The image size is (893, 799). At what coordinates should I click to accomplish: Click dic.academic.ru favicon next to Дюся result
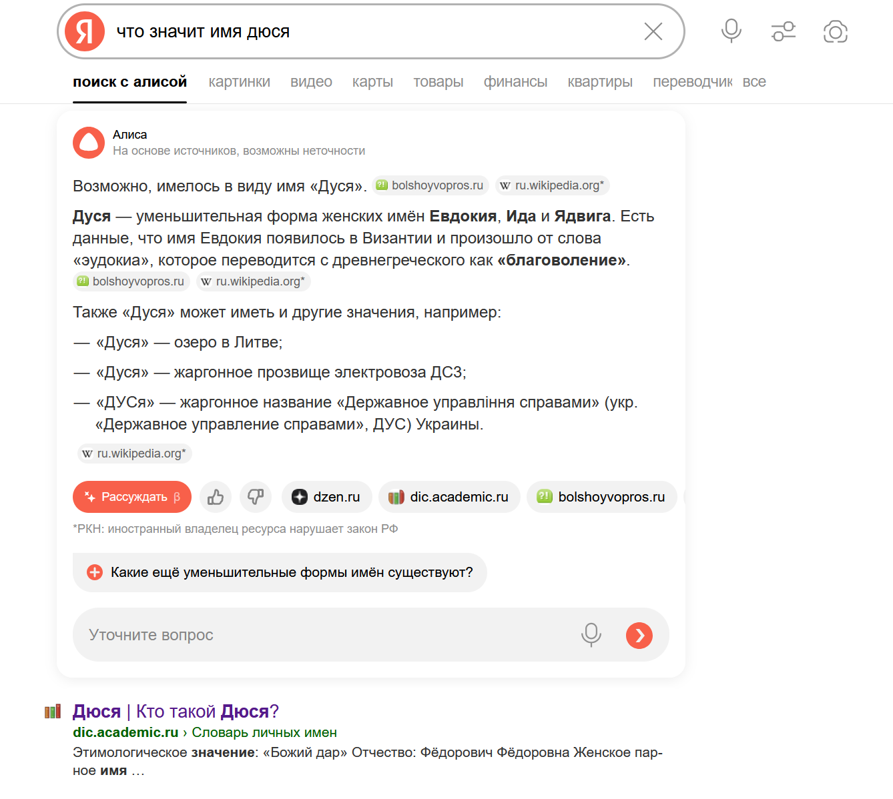[x=53, y=712]
